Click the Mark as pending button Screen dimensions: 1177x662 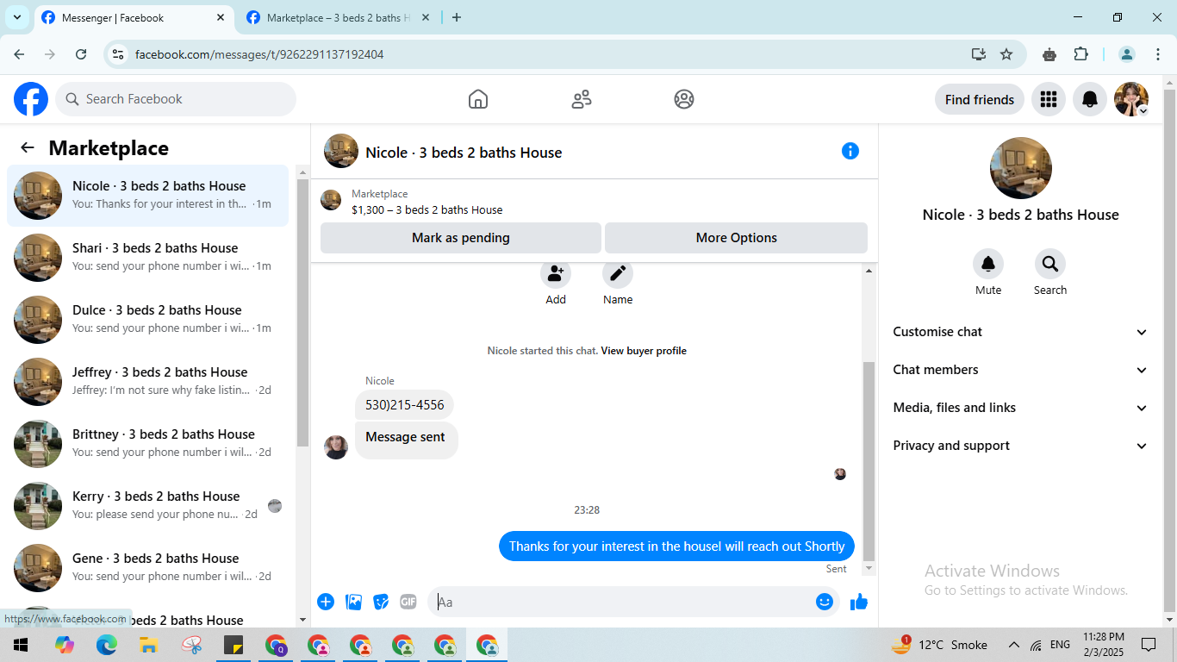(461, 238)
